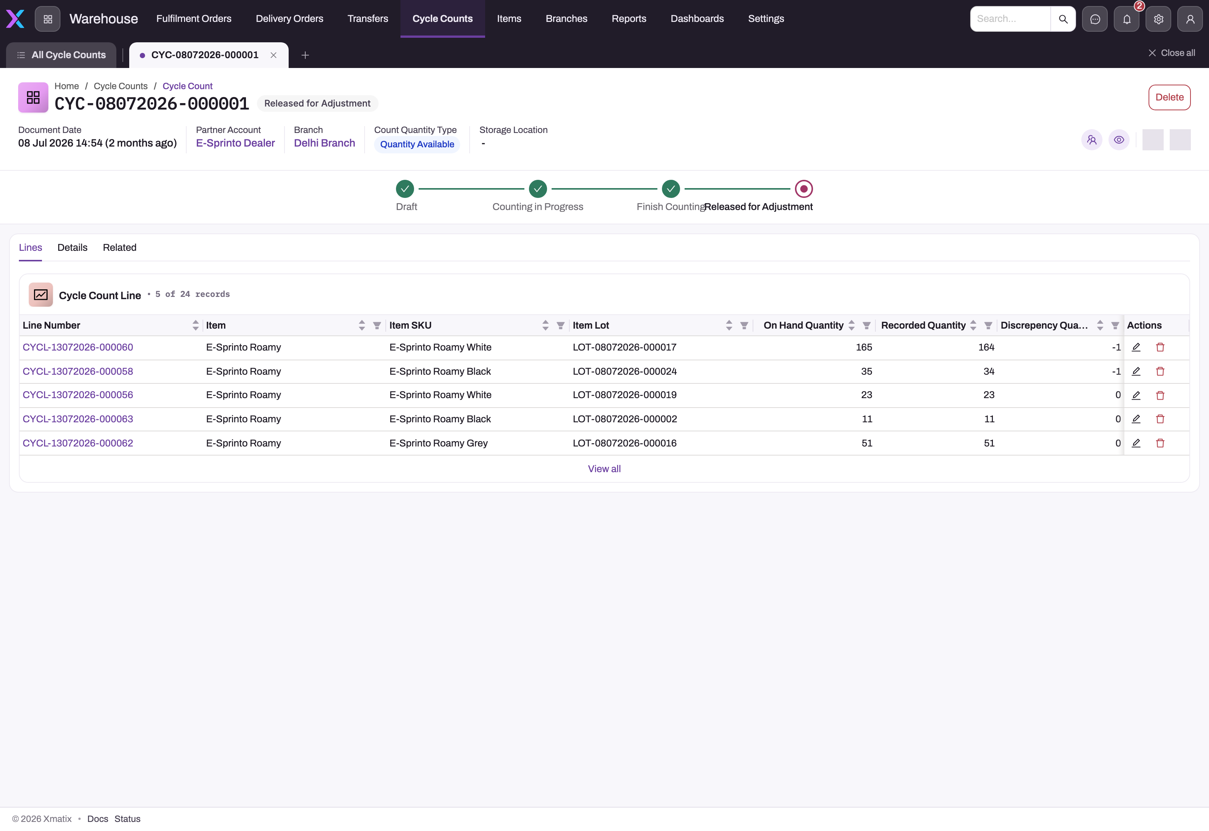Switch to the Related tab
The width and height of the screenshot is (1209, 831).
click(x=119, y=248)
